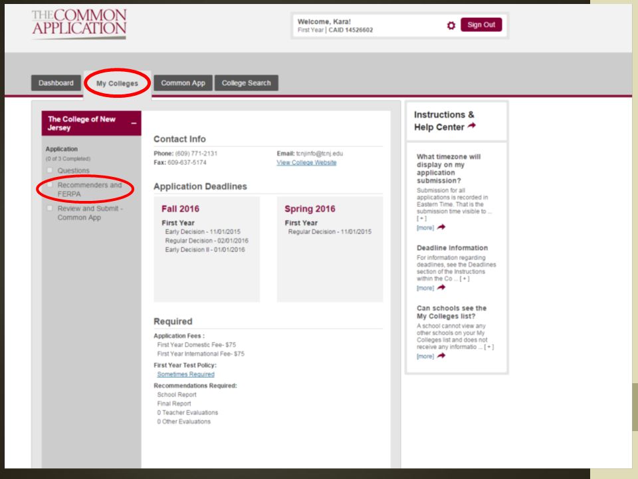
Task: Open the settings gear icon
Action: (451, 25)
